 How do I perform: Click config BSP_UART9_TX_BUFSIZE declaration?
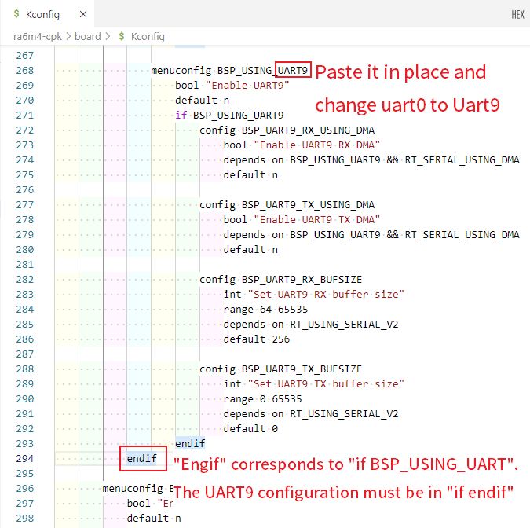pos(280,369)
